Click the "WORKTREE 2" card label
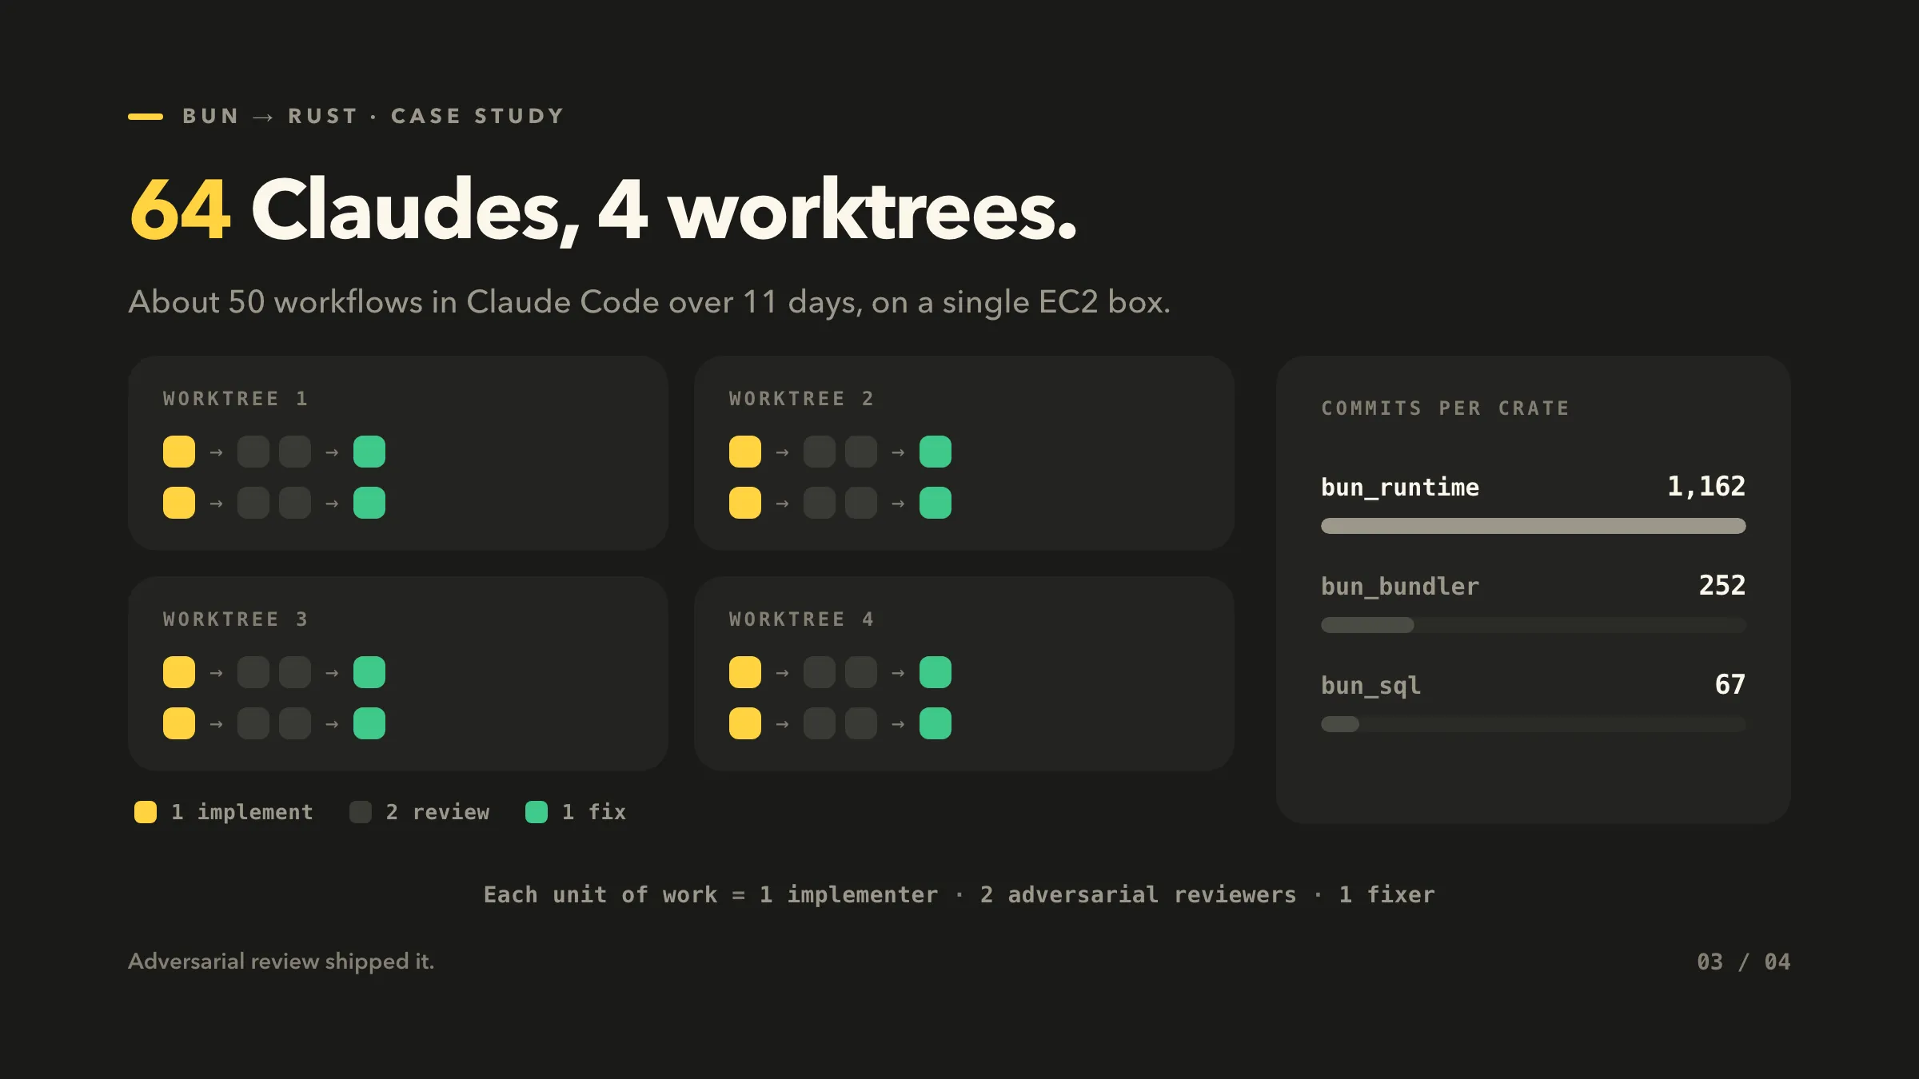 [801, 399]
